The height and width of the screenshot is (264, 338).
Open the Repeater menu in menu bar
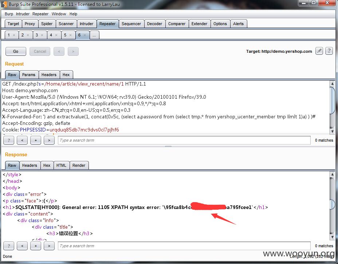click(40, 14)
